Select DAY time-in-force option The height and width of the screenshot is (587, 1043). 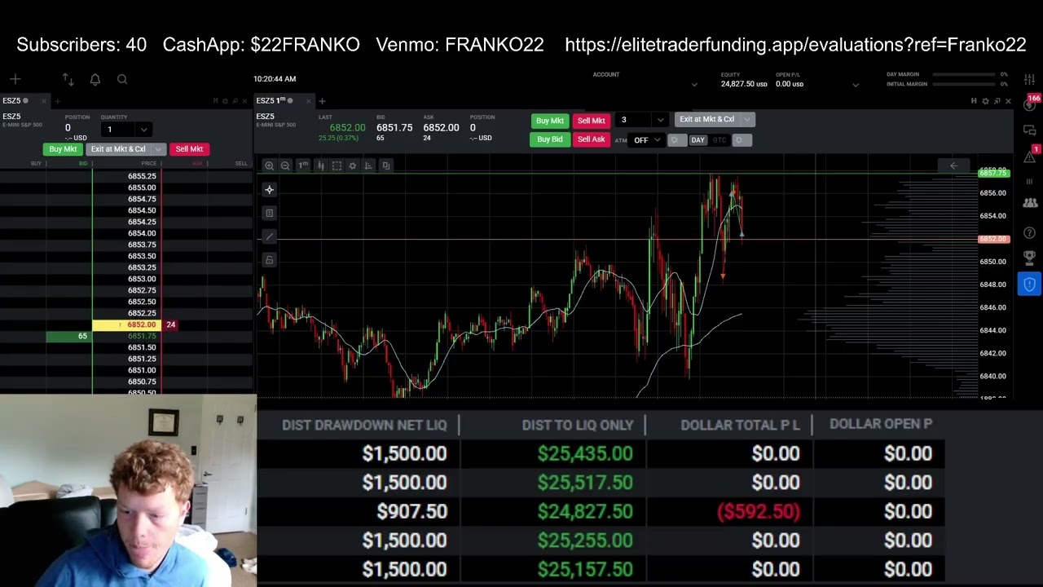pyautogui.click(x=698, y=140)
